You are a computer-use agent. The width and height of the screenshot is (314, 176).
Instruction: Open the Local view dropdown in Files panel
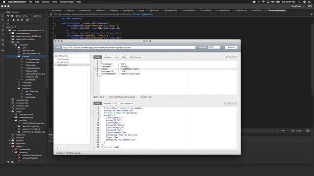tap(37, 16)
